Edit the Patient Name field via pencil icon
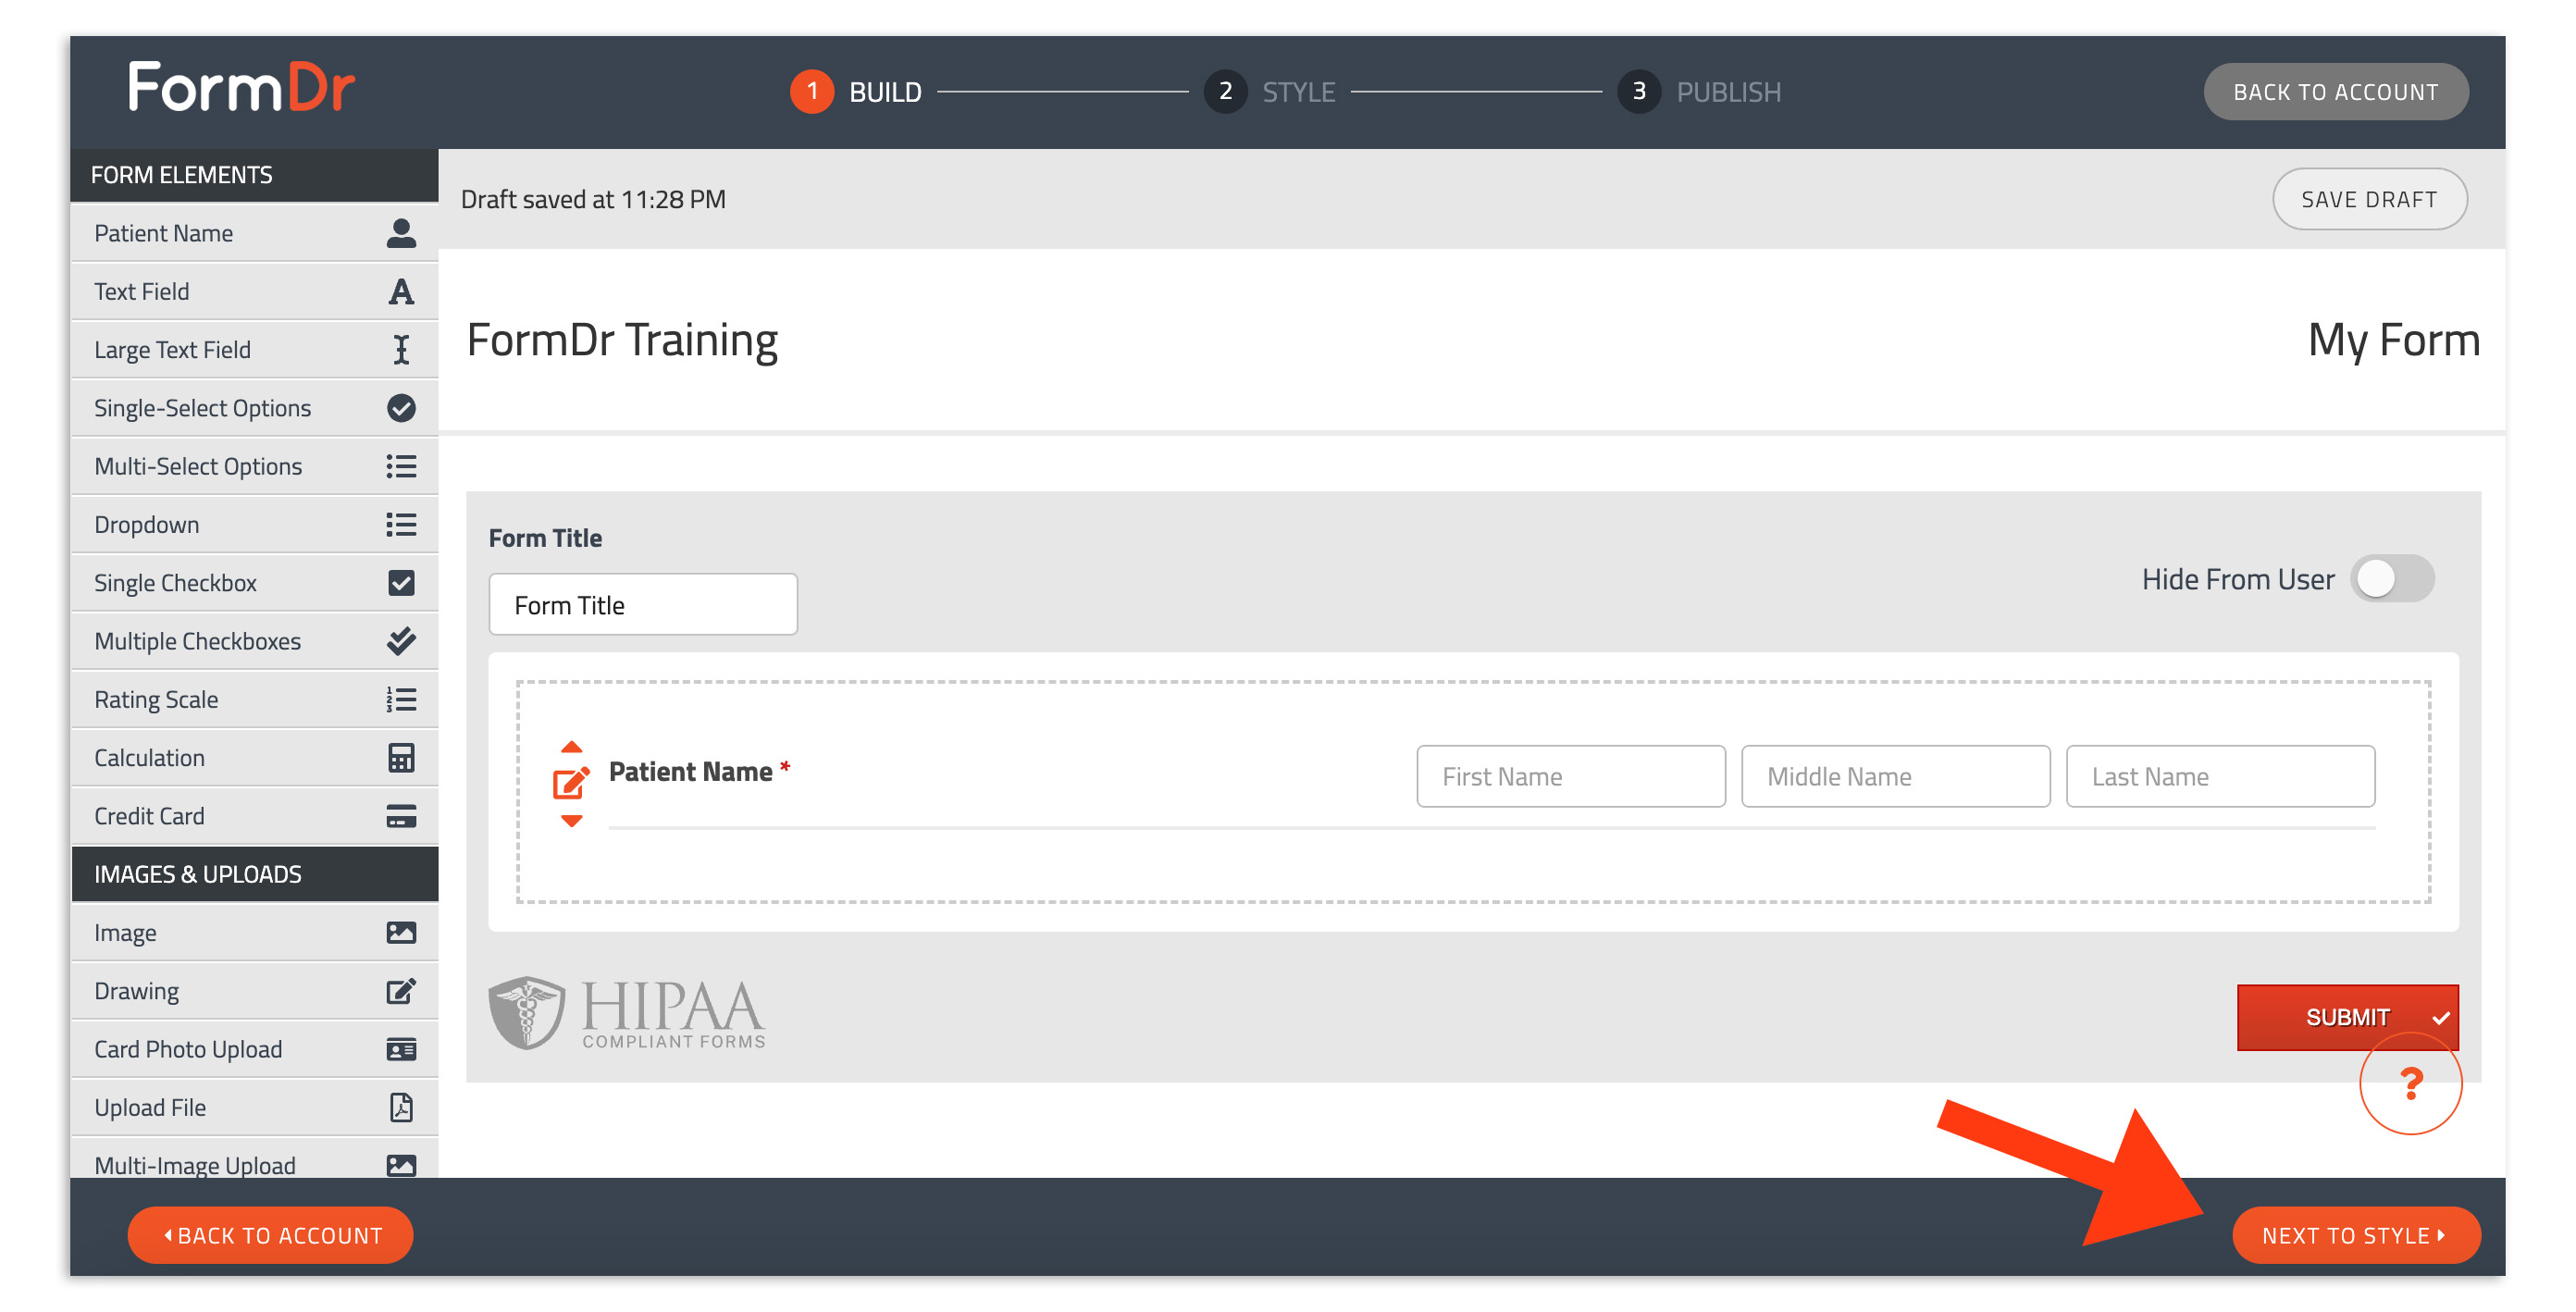2576x1312 pixels. point(571,783)
